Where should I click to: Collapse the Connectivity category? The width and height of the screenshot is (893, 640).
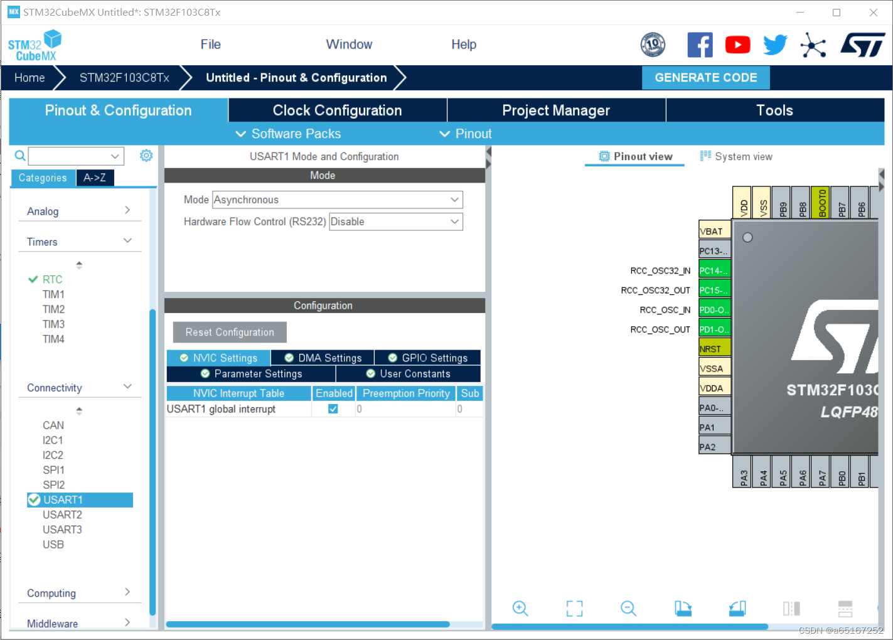pos(79,388)
